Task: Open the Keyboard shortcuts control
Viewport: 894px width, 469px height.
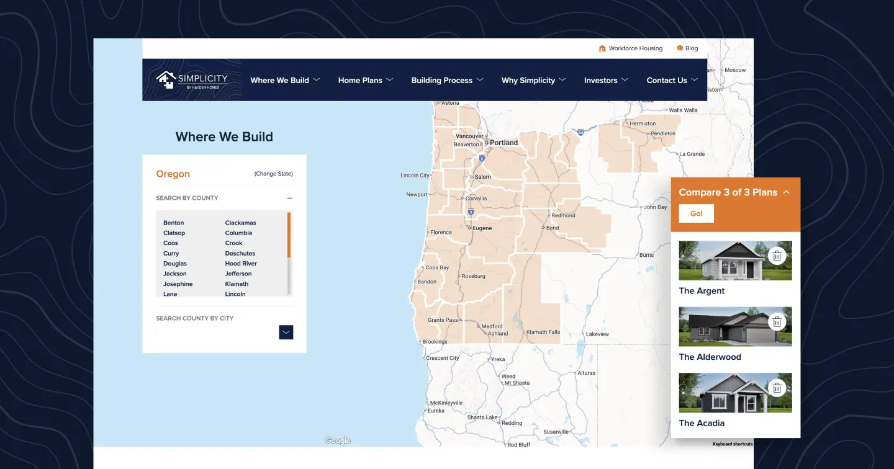Action: (x=733, y=444)
